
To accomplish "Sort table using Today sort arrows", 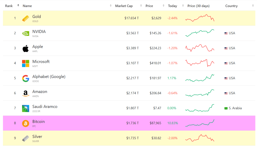I will tap(183, 6).
